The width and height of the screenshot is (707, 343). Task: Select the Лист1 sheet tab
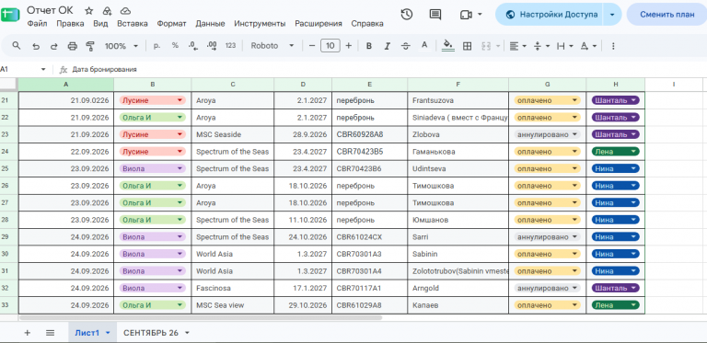coord(92,333)
